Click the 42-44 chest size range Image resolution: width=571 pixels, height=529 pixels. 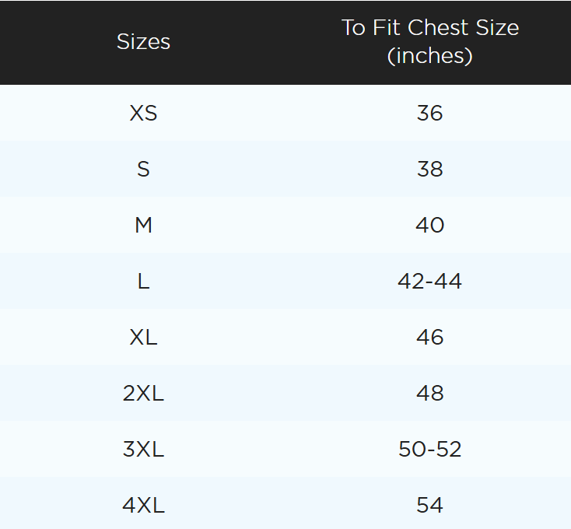coord(429,282)
